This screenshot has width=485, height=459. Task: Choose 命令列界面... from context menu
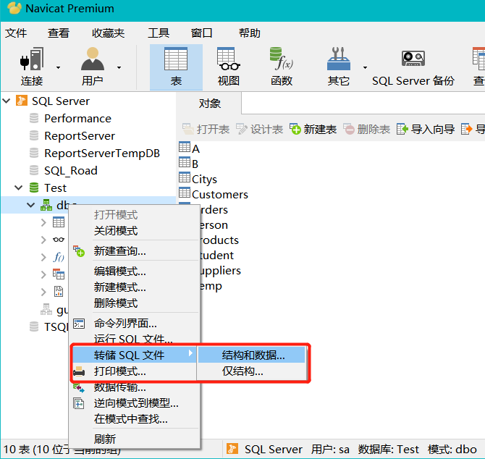(125, 324)
